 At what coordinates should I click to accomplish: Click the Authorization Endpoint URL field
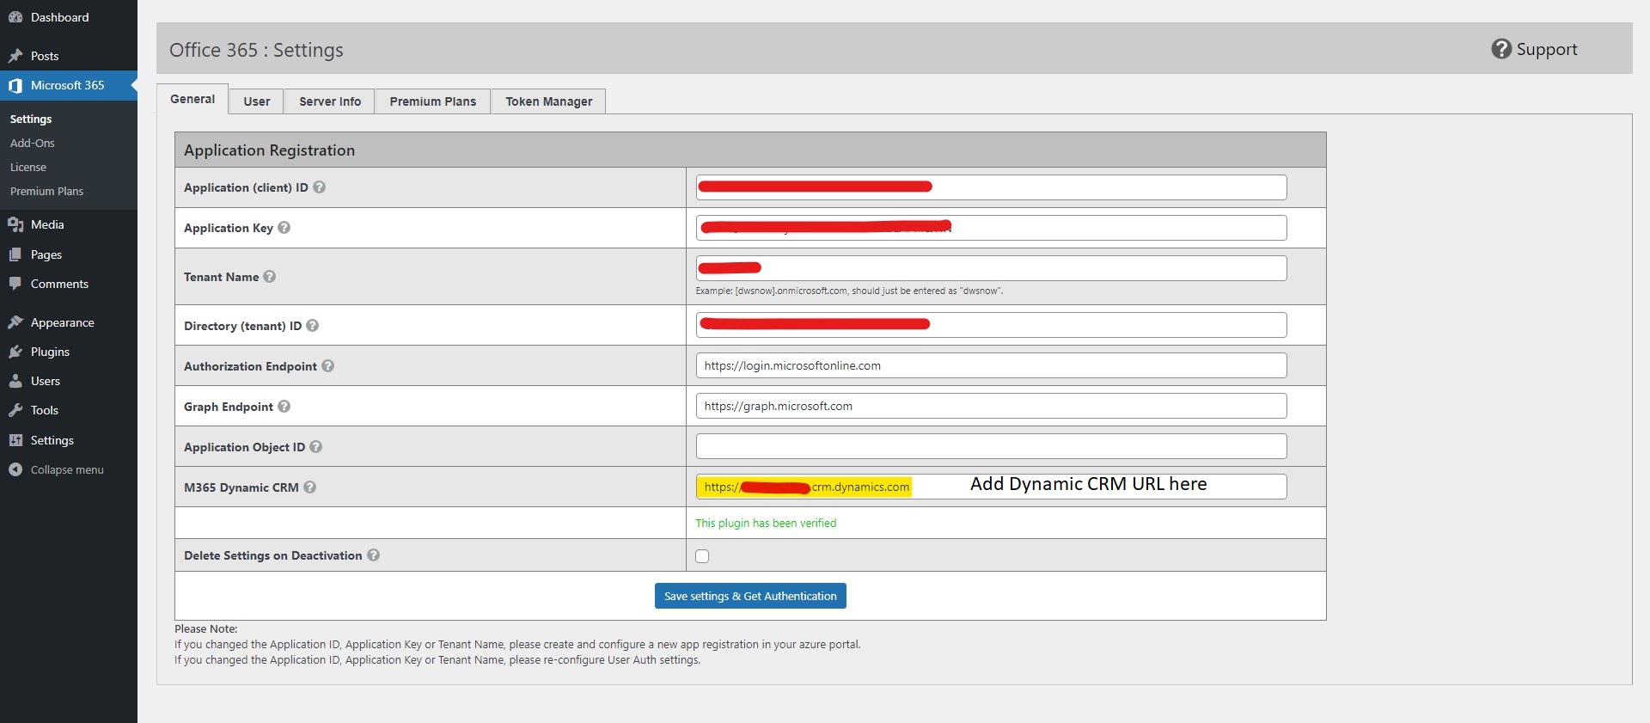coord(991,365)
